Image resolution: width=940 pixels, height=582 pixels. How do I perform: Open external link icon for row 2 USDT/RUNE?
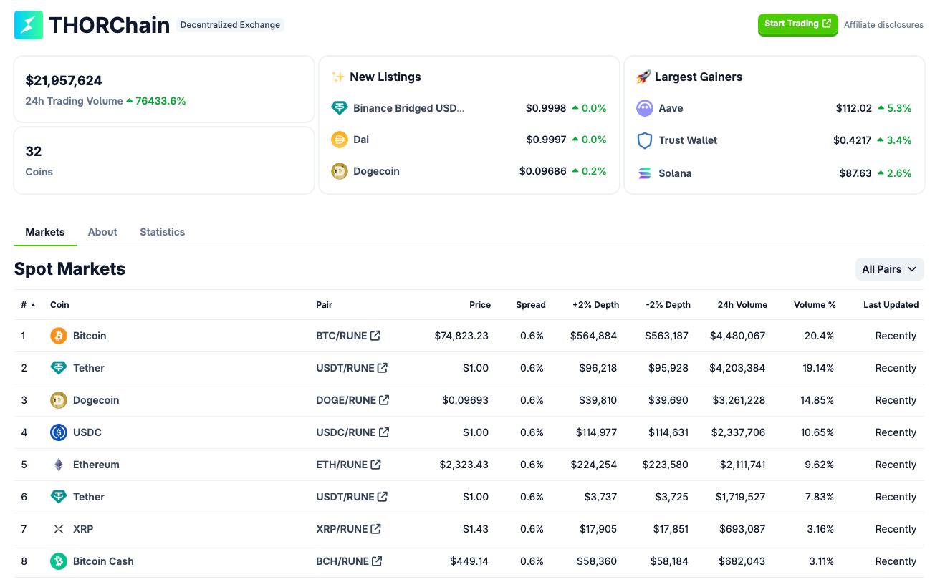pyautogui.click(x=383, y=368)
